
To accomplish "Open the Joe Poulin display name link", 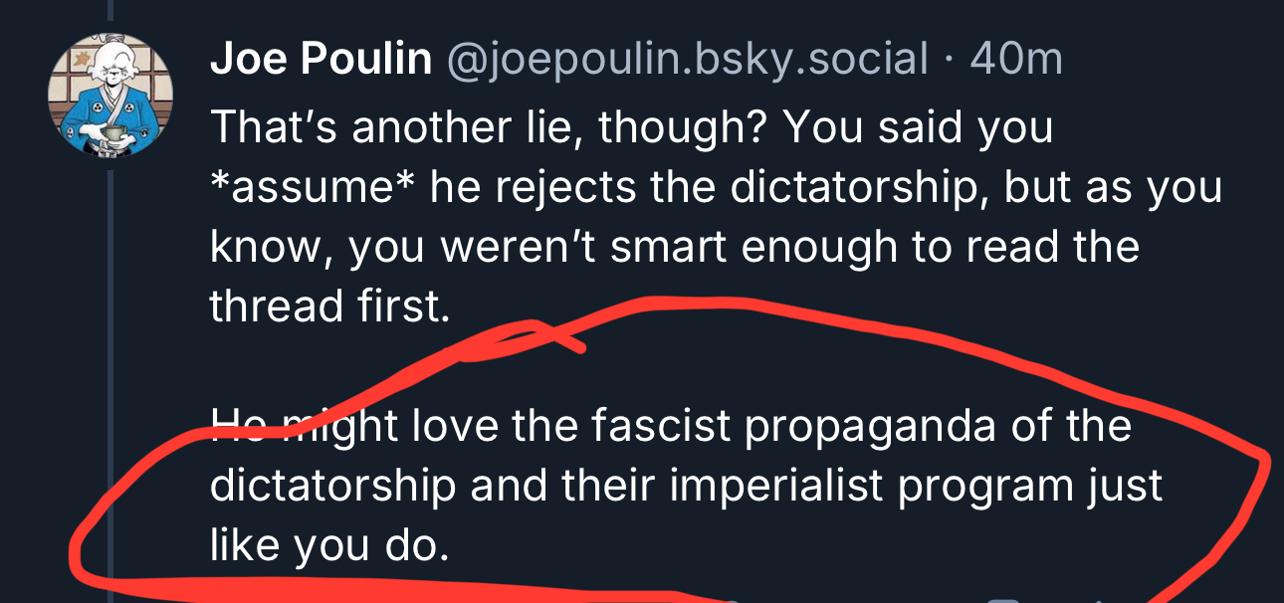I will pyautogui.click(x=321, y=61).
